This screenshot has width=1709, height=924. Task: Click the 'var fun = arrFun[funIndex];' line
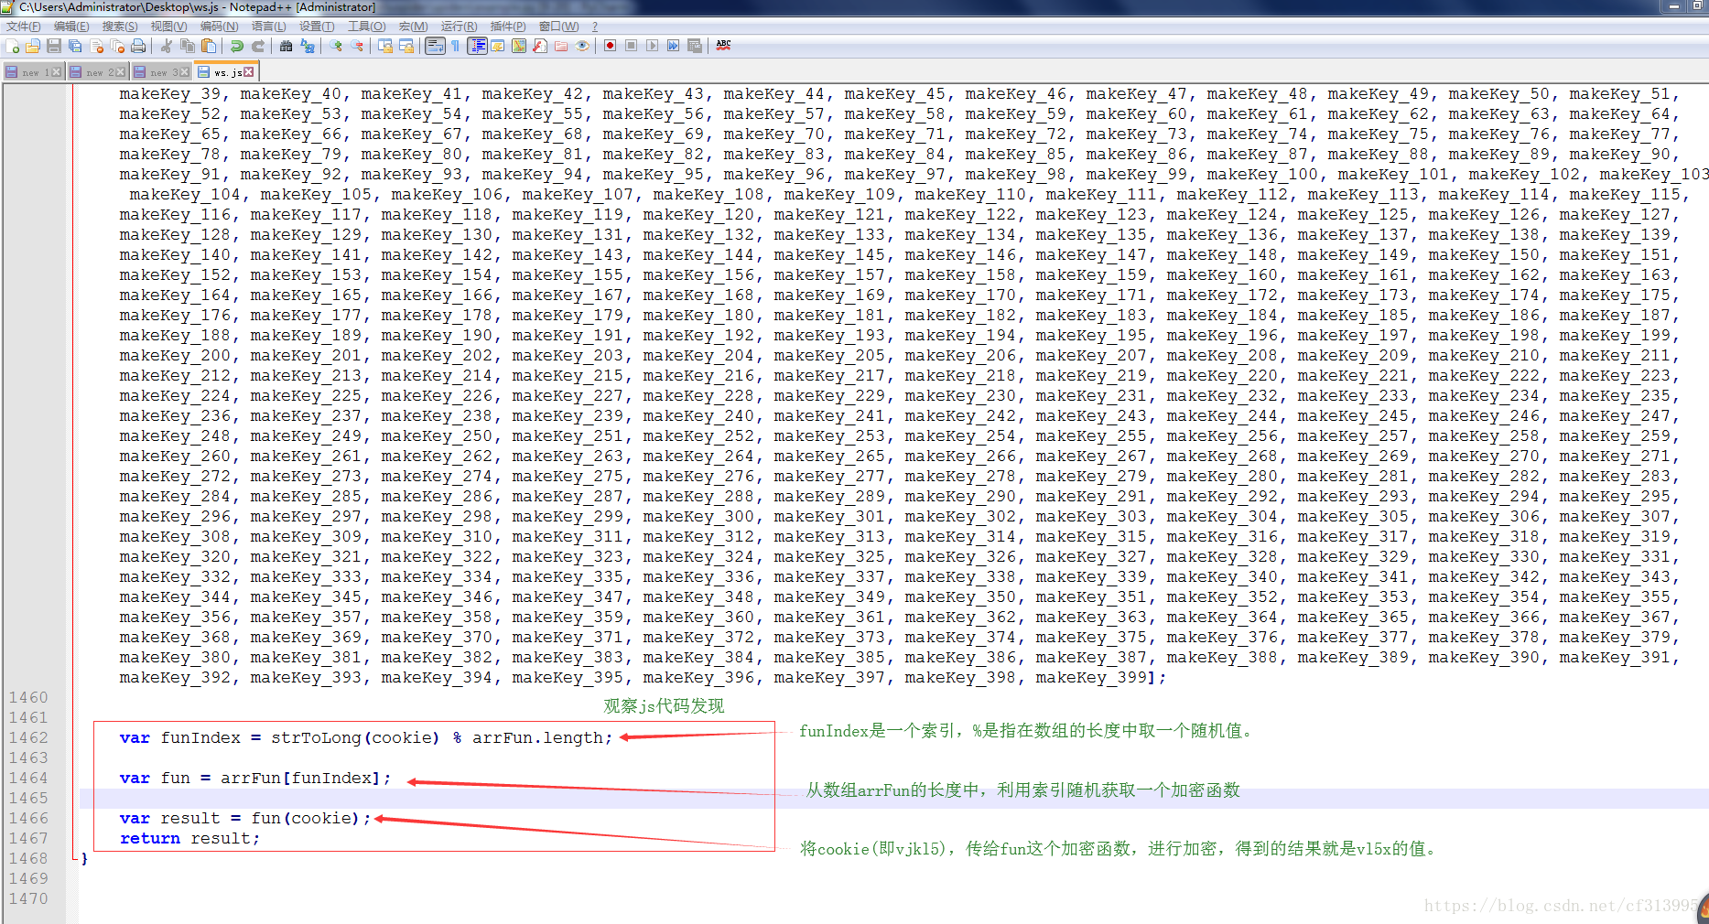[255, 778]
